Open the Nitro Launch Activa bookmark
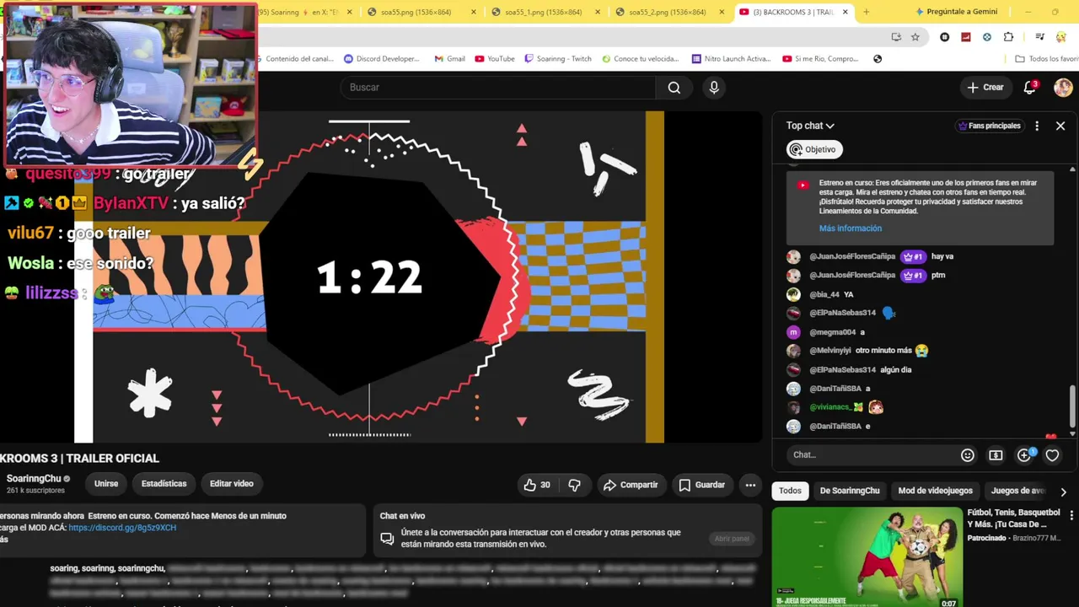 pyautogui.click(x=731, y=59)
